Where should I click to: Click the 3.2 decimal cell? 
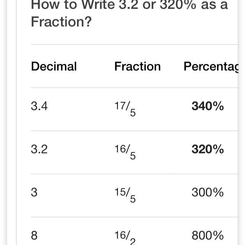39,149
